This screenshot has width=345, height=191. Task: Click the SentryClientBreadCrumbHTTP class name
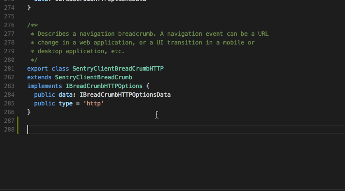[118, 69]
